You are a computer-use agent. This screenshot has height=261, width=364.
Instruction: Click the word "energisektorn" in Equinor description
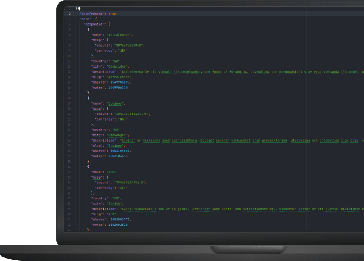pos(184,140)
